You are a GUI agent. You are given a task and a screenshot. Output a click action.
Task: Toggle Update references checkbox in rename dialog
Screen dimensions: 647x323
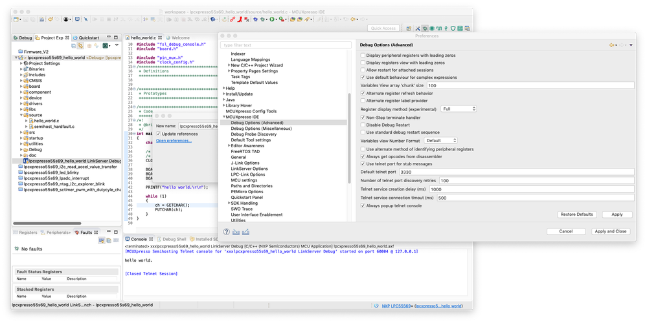(159, 134)
